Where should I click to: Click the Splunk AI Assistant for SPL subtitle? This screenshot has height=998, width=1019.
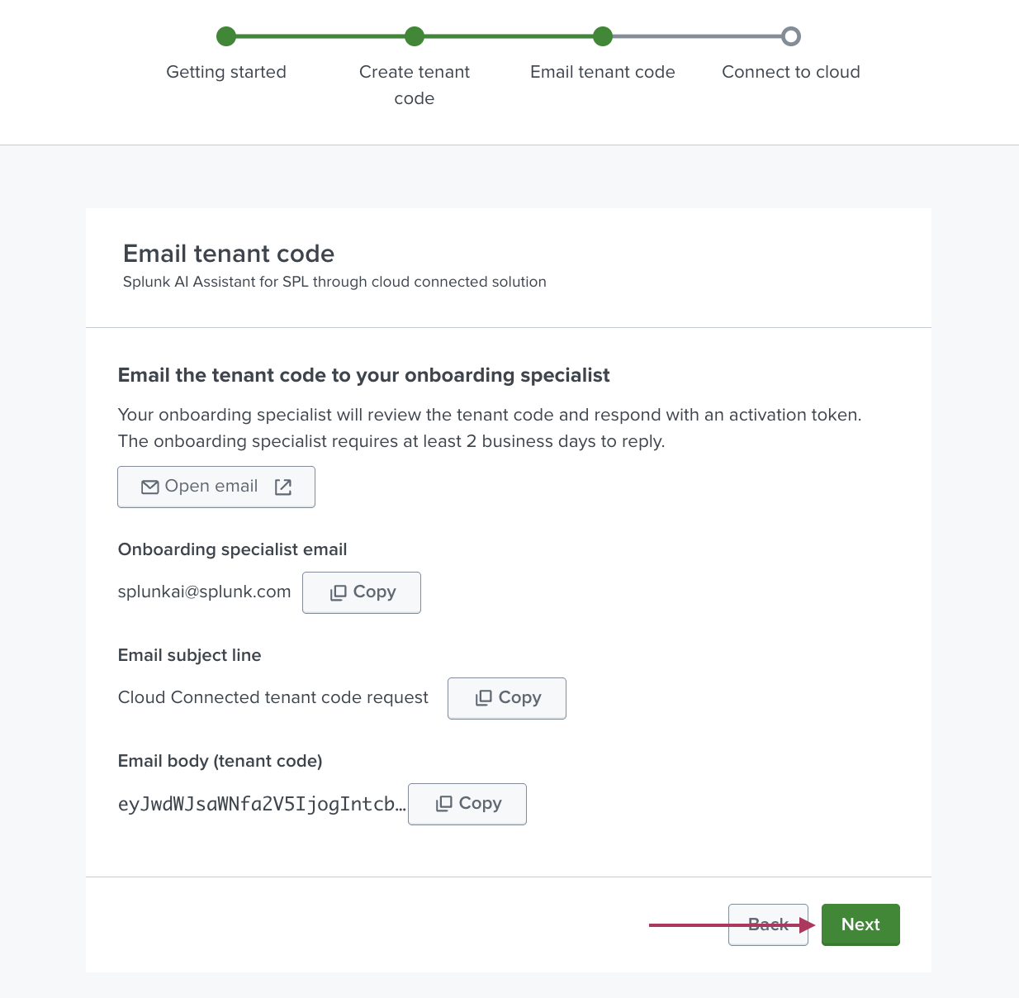(x=334, y=282)
